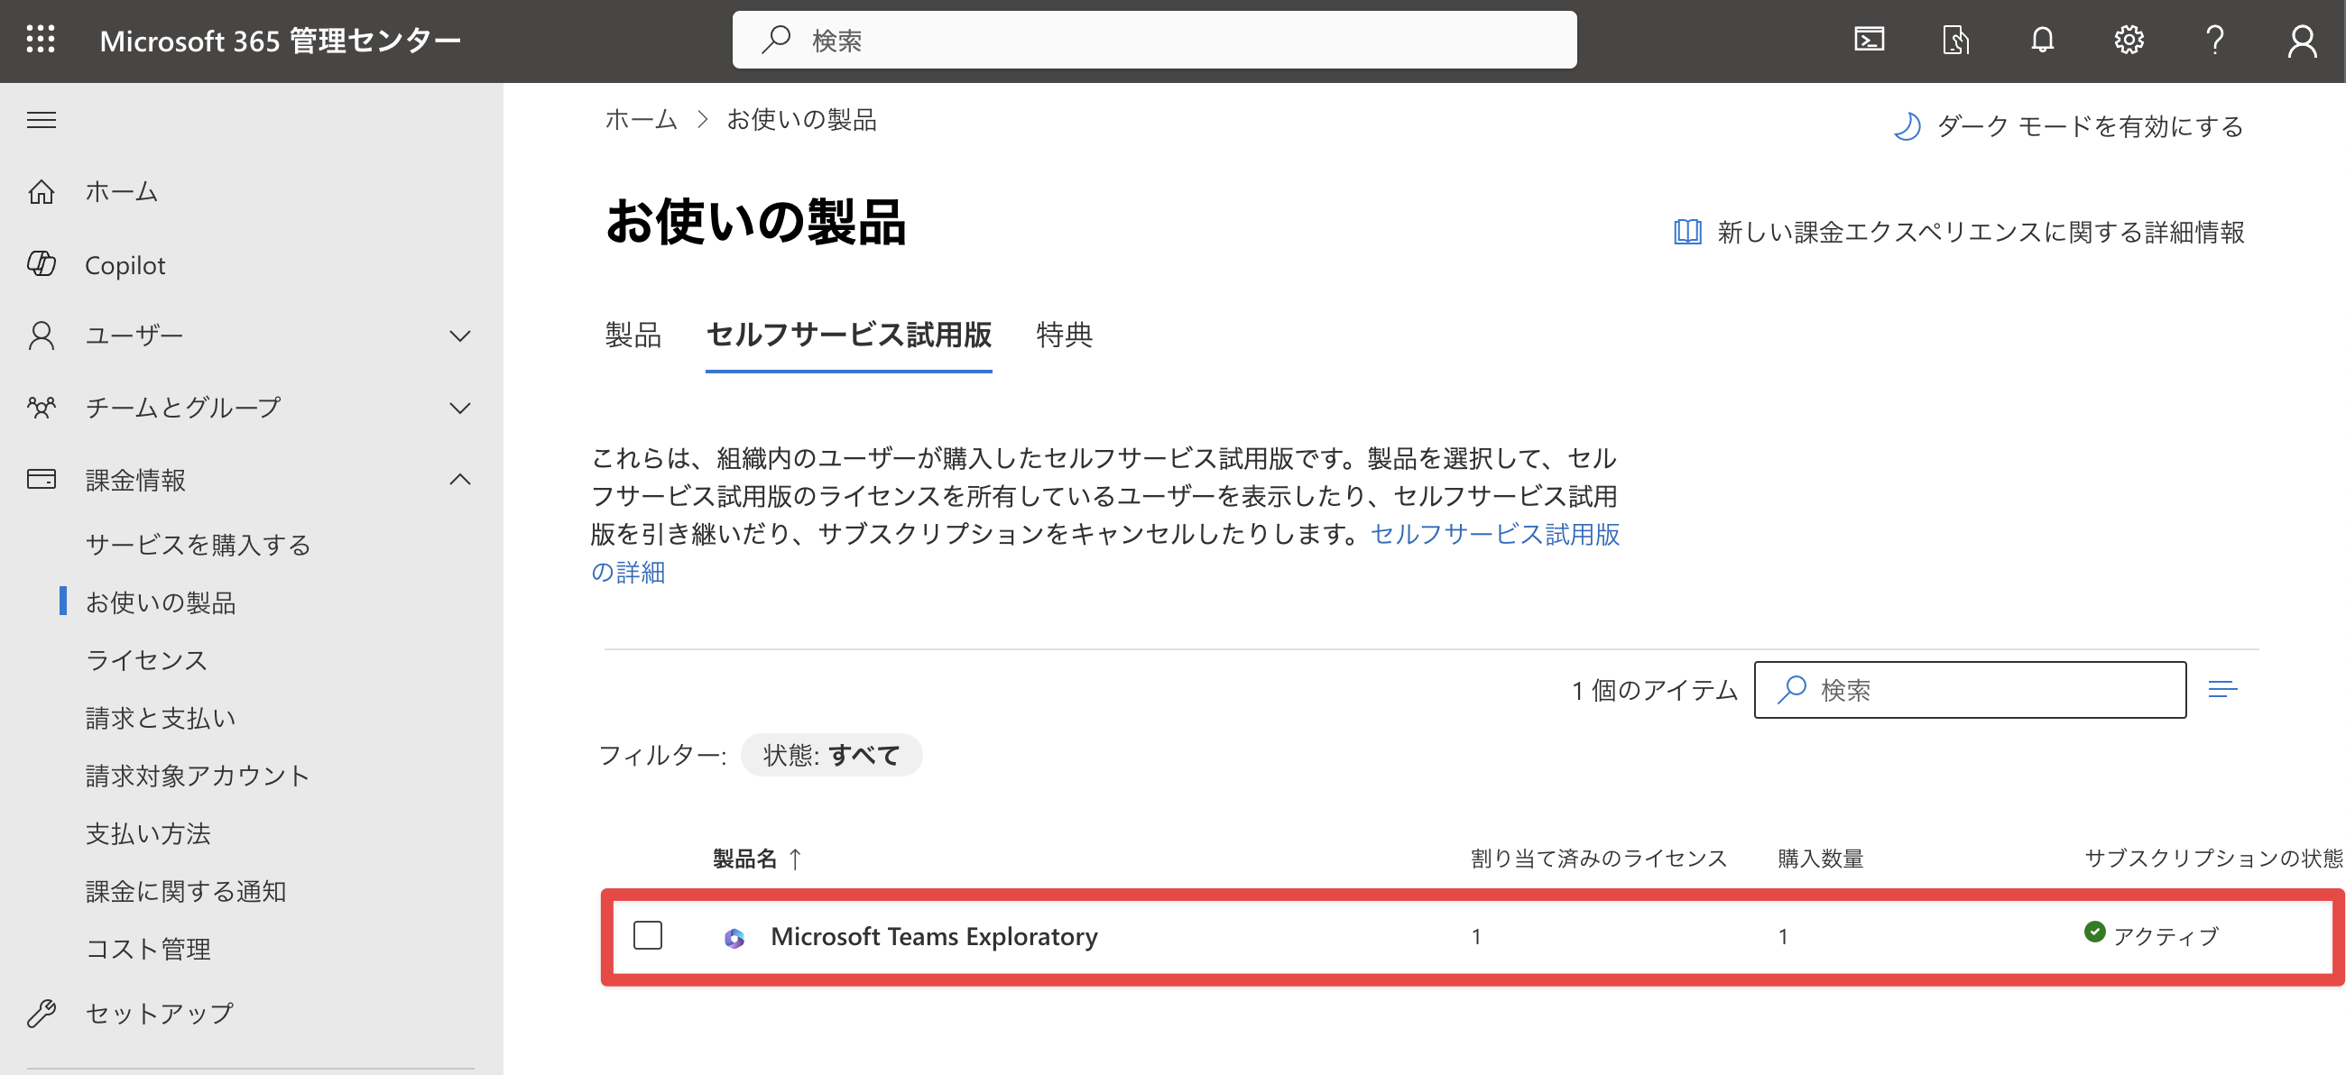Open account profile icon

point(2302,40)
